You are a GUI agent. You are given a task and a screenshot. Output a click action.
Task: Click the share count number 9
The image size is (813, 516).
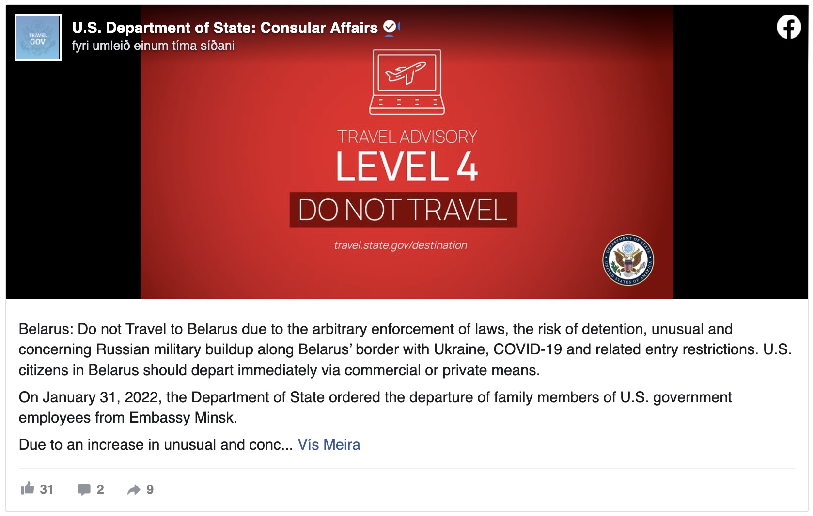(x=150, y=489)
